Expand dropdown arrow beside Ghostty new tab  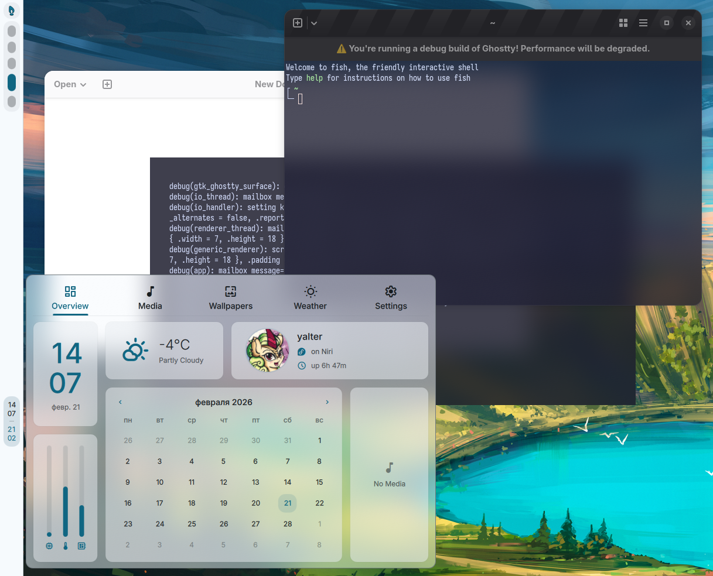pos(314,23)
